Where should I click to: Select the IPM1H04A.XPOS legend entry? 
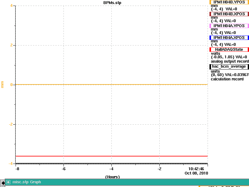click(x=229, y=38)
